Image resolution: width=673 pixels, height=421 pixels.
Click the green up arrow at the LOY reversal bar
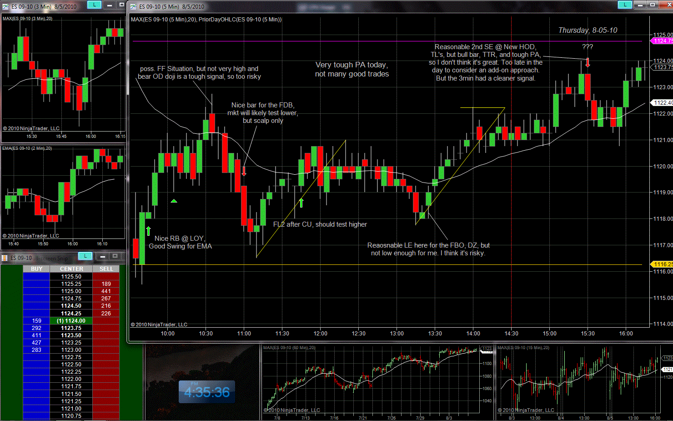point(148,231)
